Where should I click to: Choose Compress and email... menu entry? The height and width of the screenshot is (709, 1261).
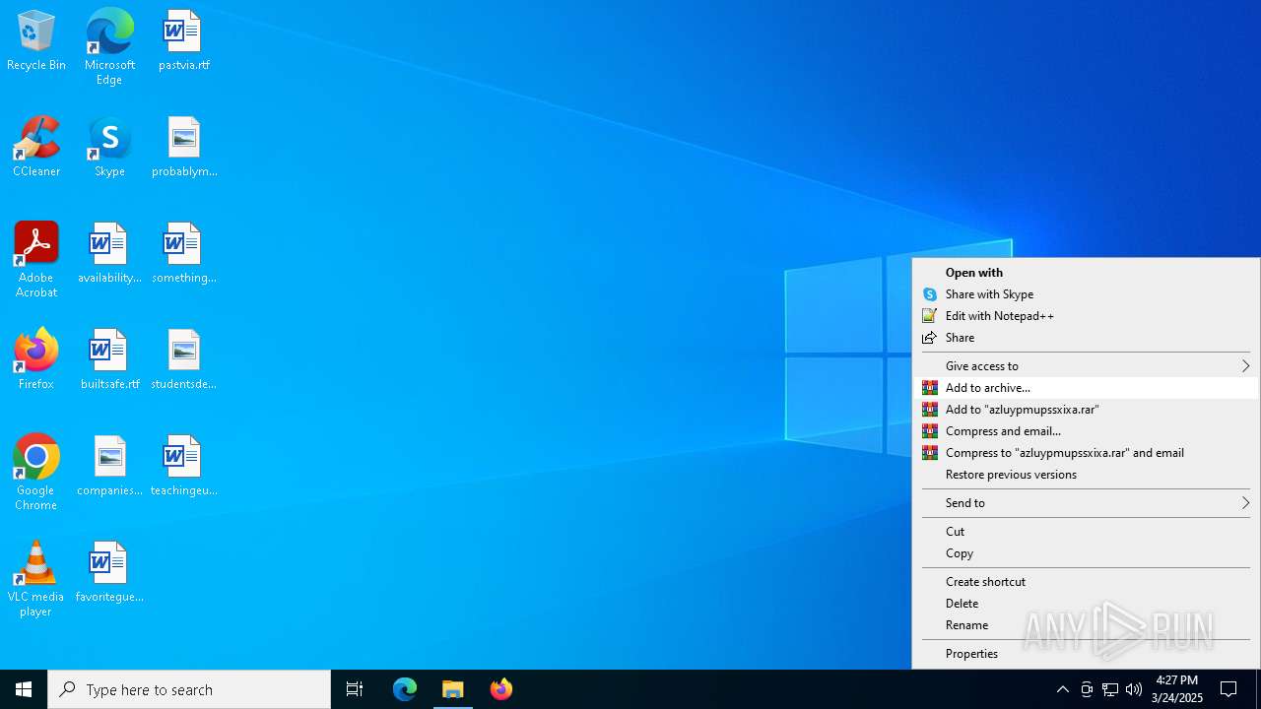(x=1086, y=431)
